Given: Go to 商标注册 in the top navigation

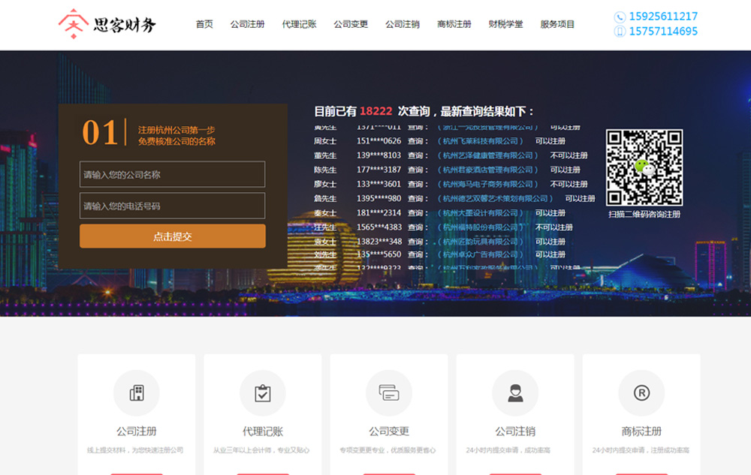Looking at the screenshot, I should 454,24.
